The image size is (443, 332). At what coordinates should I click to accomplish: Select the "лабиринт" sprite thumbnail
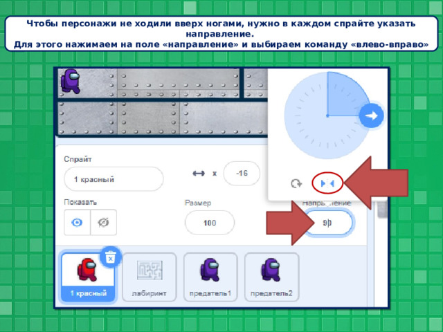coord(150,277)
